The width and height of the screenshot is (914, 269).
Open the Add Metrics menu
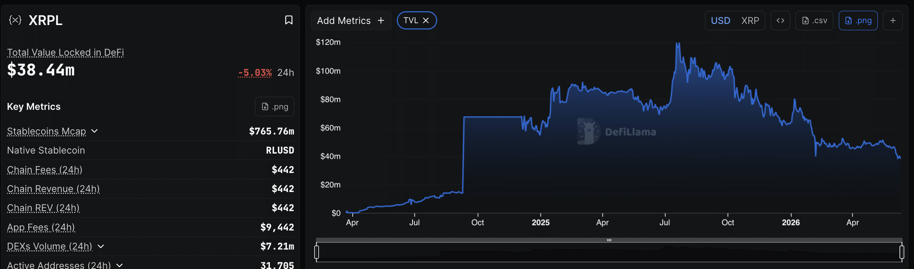tap(351, 21)
